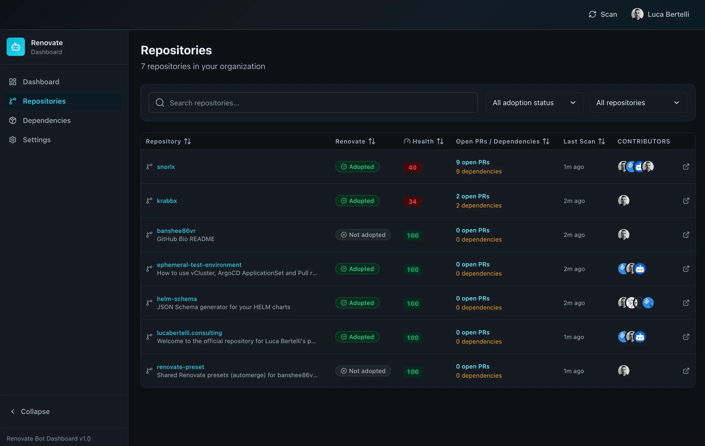Click the contributor avatars for snorlx
The height and width of the screenshot is (446, 705).
click(x=636, y=167)
